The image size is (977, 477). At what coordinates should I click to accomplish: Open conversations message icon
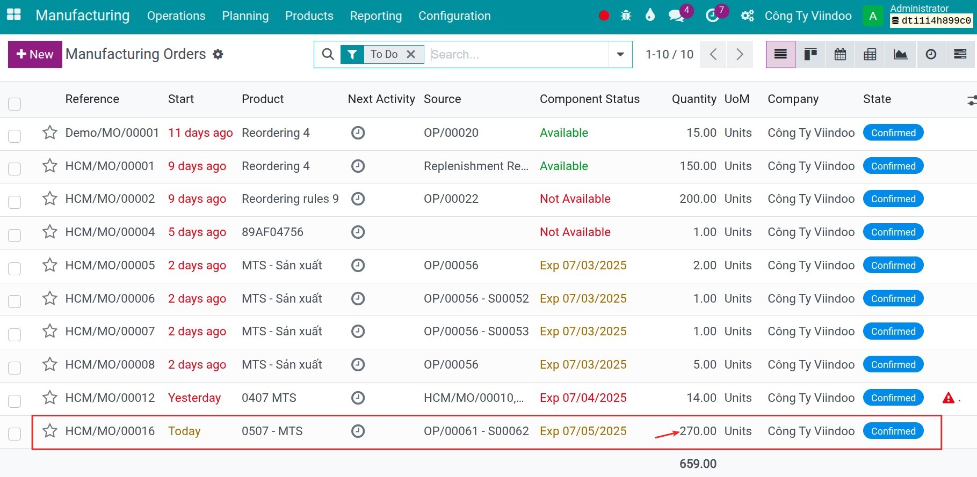point(676,16)
